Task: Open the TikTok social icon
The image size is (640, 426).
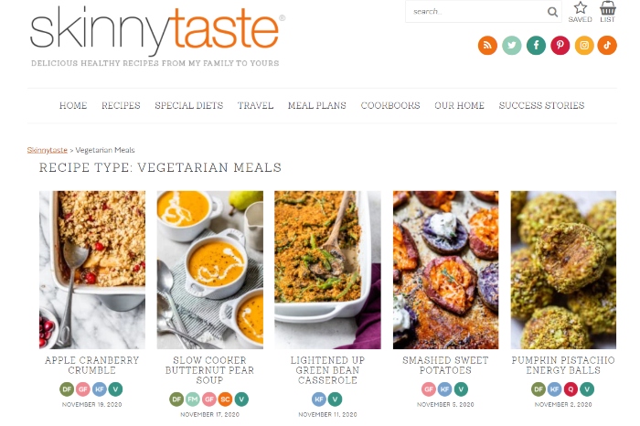Action: click(x=607, y=46)
